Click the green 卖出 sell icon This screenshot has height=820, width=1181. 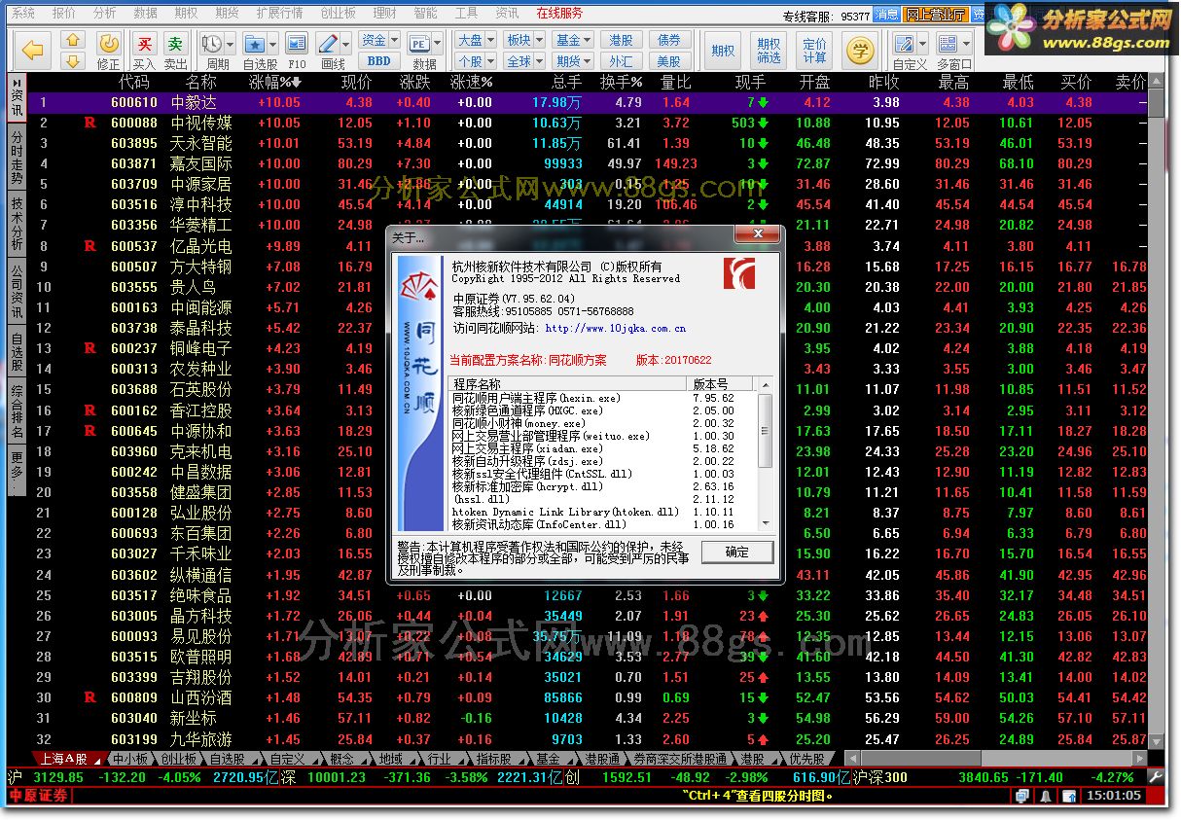pos(175,44)
